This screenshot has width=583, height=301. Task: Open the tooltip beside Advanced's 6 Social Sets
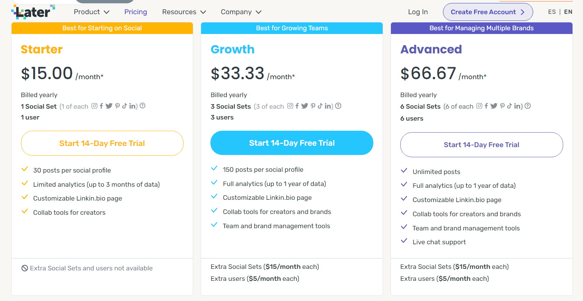click(528, 106)
